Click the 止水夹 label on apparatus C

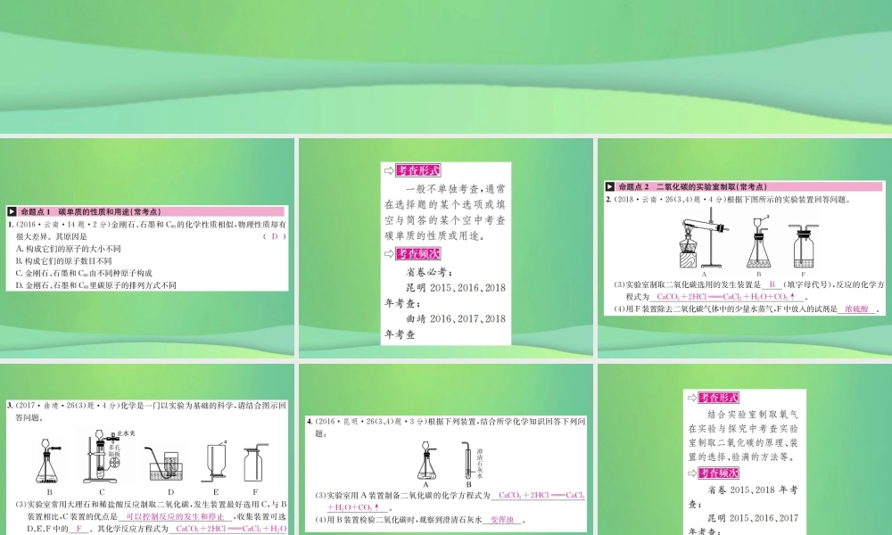point(126,433)
